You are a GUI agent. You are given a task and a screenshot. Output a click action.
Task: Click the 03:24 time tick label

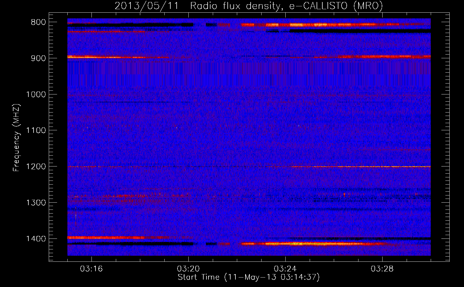285,269
